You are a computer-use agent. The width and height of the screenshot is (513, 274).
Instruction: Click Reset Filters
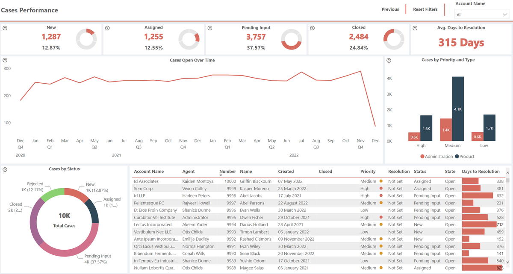pos(425,9)
